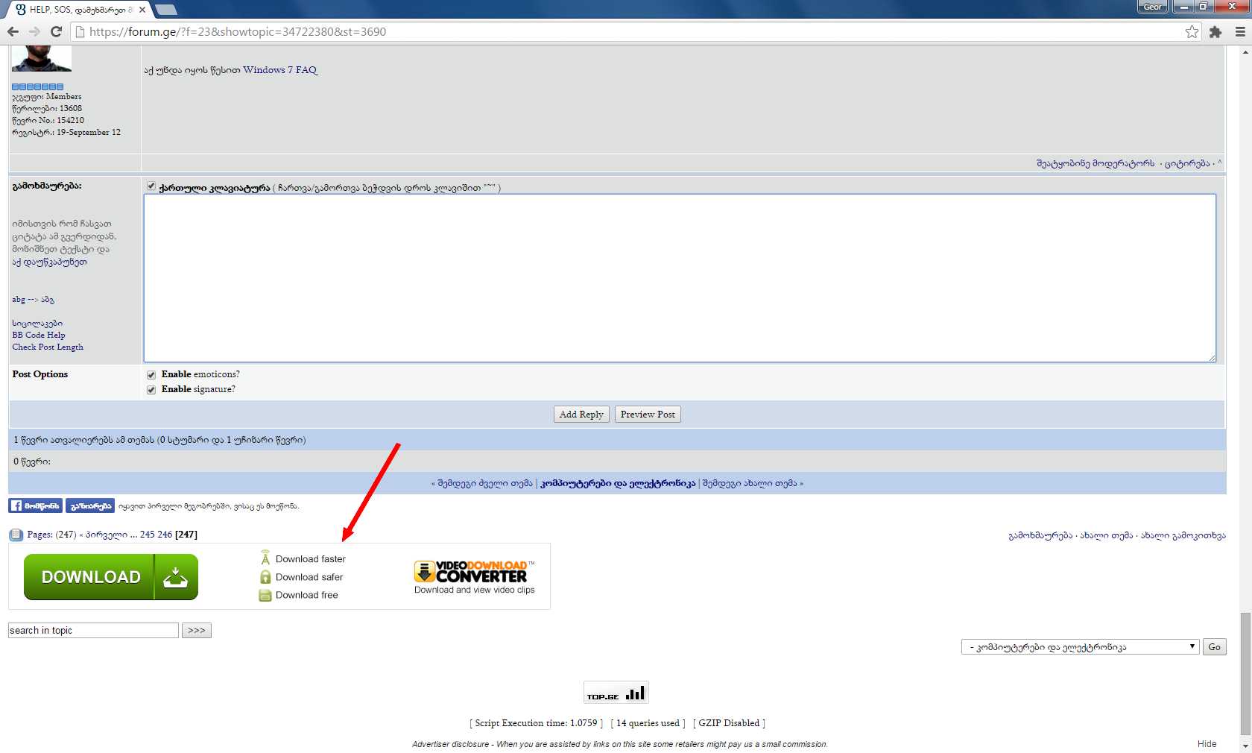Open the extensions puzzle icon
The image size is (1252, 753).
(x=1215, y=31)
